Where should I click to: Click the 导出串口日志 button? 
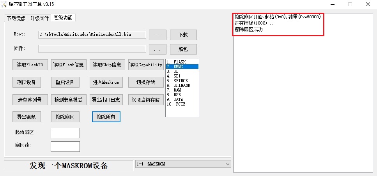point(107,100)
